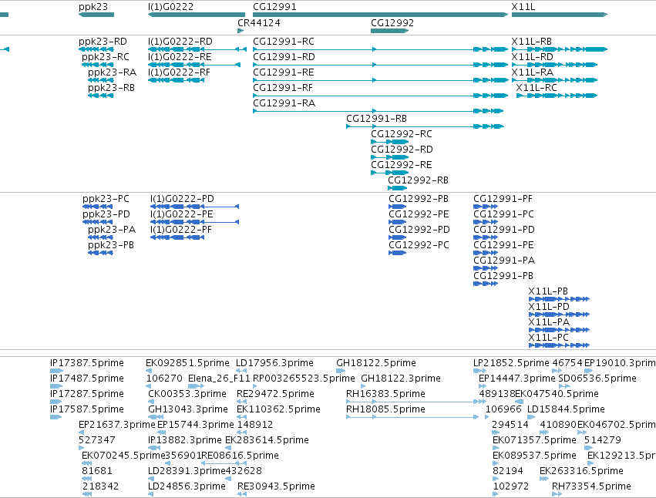
Task: Click transcript CG12992-RE
Action: [x=389, y=173]
